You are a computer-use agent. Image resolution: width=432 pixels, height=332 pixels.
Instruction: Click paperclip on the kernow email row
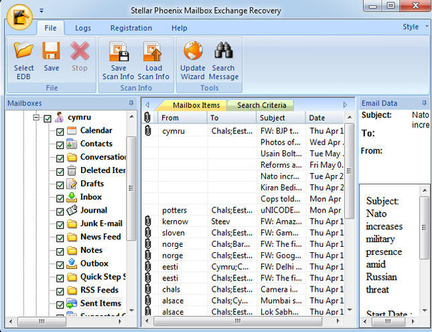148,221
